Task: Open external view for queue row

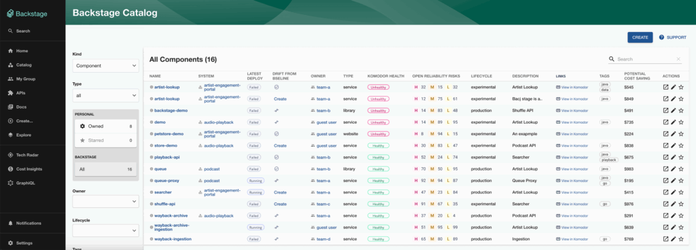Action: tap(665, 169)
